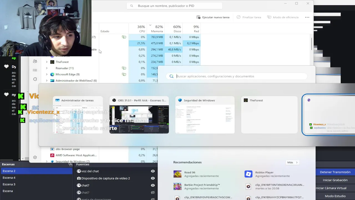Select the 40,8 MB/s disk cell
The height and width of the screenshot is (200, 355).
click(174, 49)
